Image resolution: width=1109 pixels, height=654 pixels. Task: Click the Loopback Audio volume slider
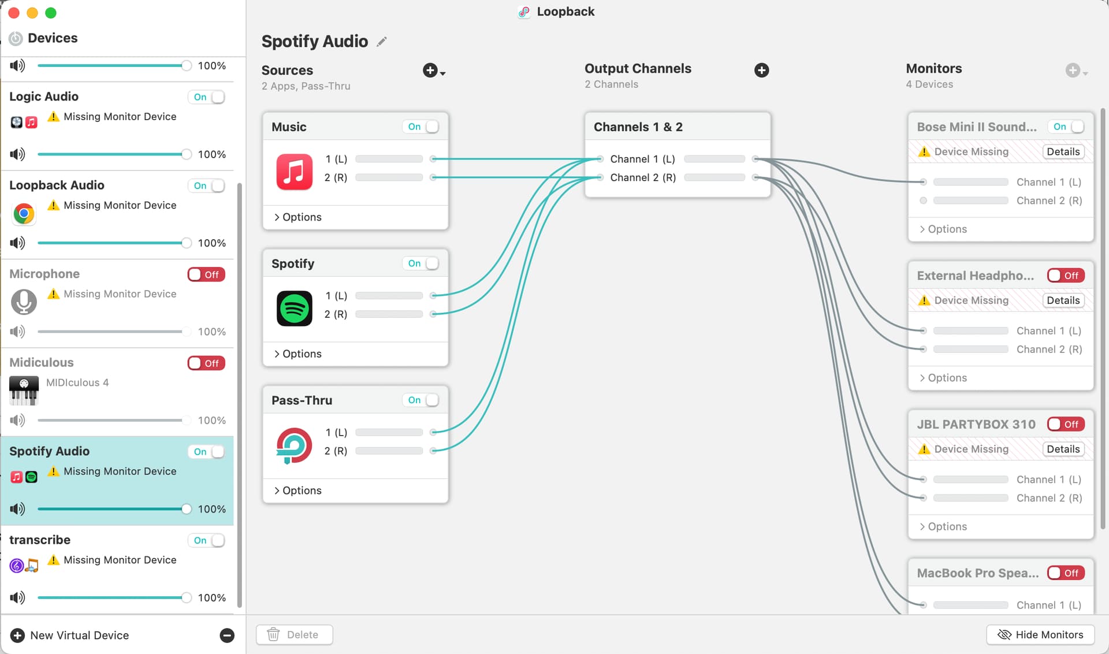point(110,243)
